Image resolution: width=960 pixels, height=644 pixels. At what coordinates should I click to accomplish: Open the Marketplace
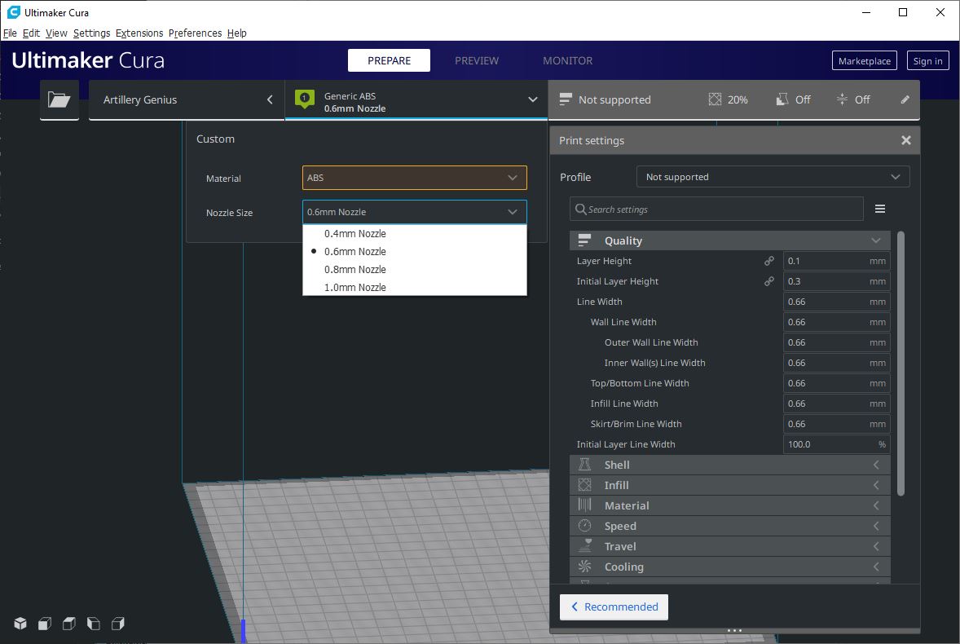click(865, 60)
